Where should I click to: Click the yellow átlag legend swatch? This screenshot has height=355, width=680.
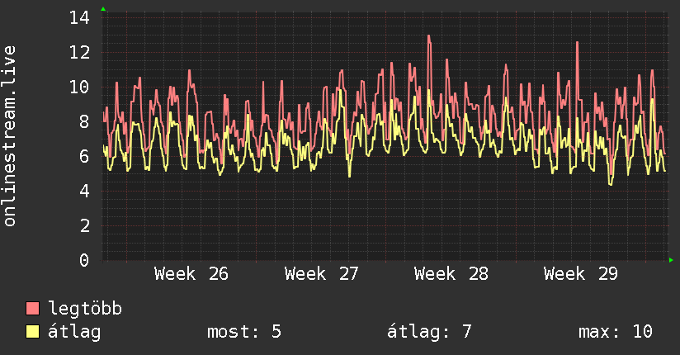pos(32,332)
